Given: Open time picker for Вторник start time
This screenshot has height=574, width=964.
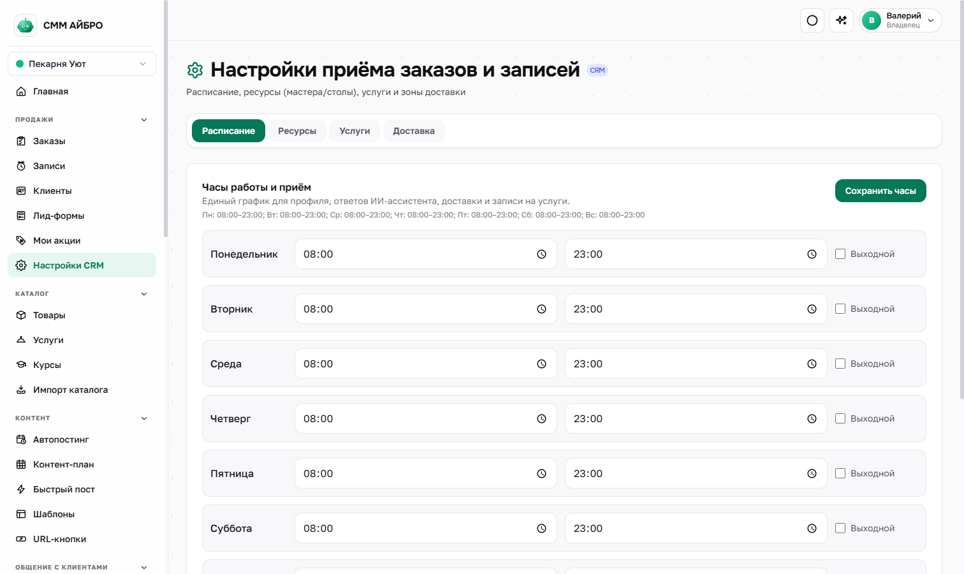Looking at the screenshot, I should click(541, 309).
